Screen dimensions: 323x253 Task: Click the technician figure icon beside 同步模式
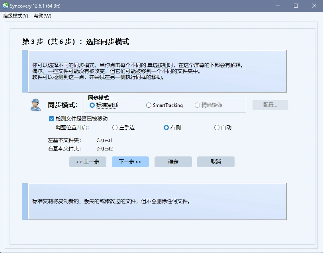35,105
